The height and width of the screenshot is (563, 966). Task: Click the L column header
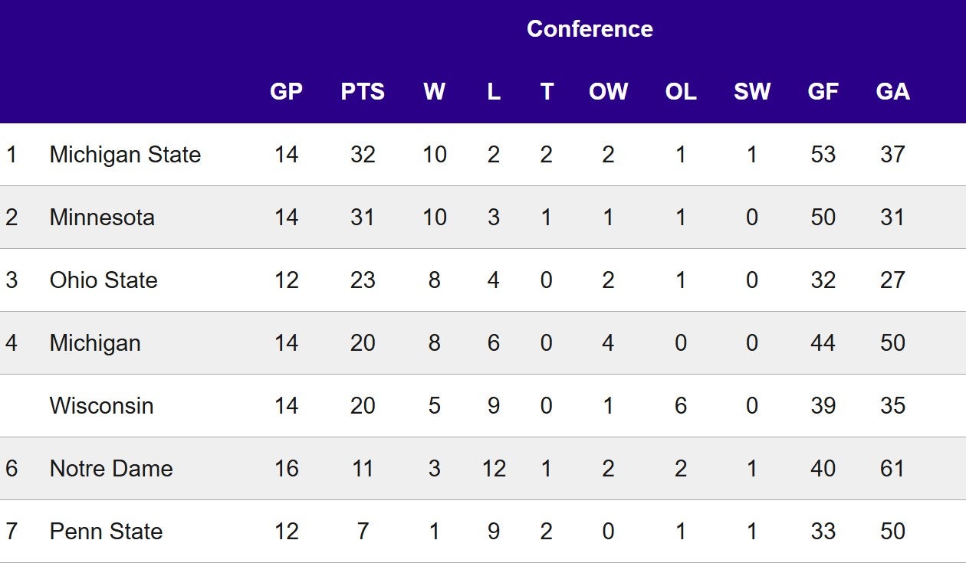coord(493,92)
